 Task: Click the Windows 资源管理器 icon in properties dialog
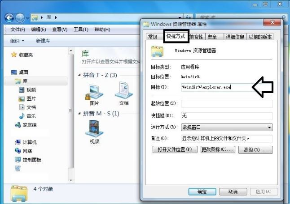[x=157, y=51]
